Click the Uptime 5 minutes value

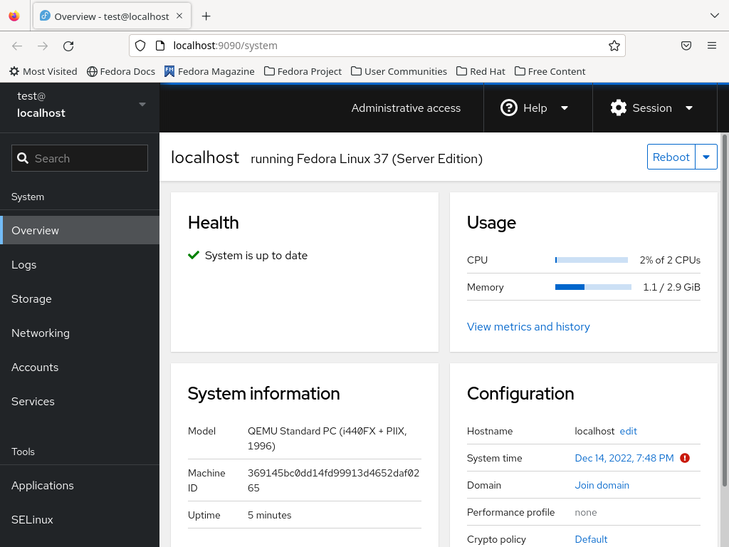click(x=270, y=515)
